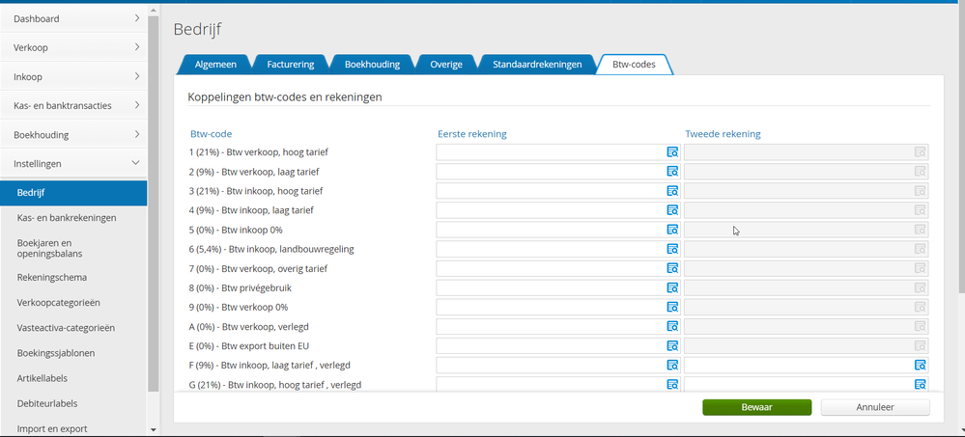
Task: Open account lookup for btw-code E export
Action: (672, 346)
